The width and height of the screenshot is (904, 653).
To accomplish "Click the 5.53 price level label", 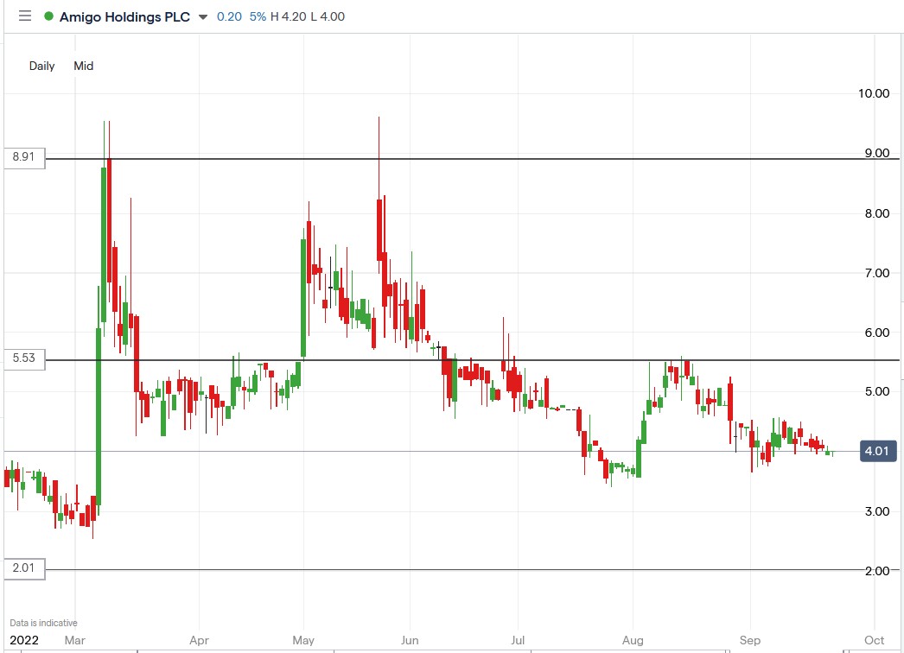I will pos(23,360).
